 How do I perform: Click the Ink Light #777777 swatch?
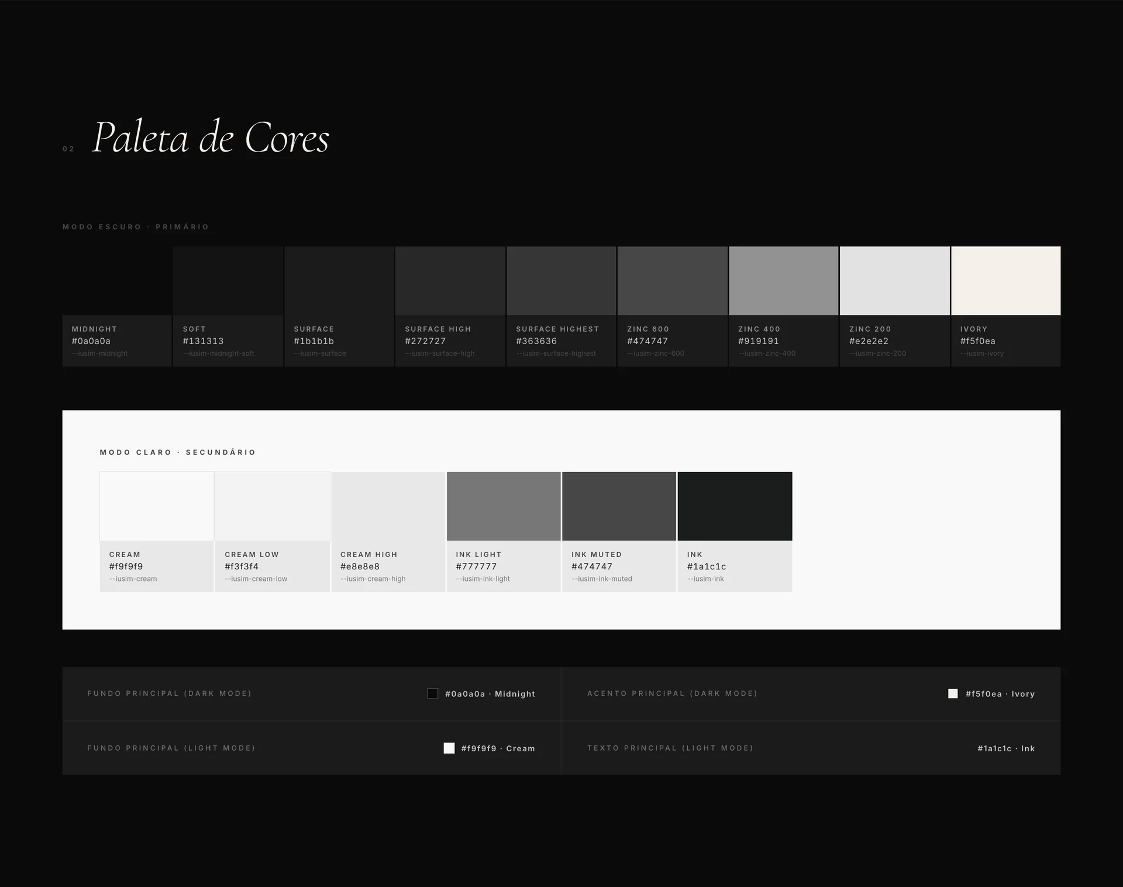pyautogui.click(x=504, y=506)
